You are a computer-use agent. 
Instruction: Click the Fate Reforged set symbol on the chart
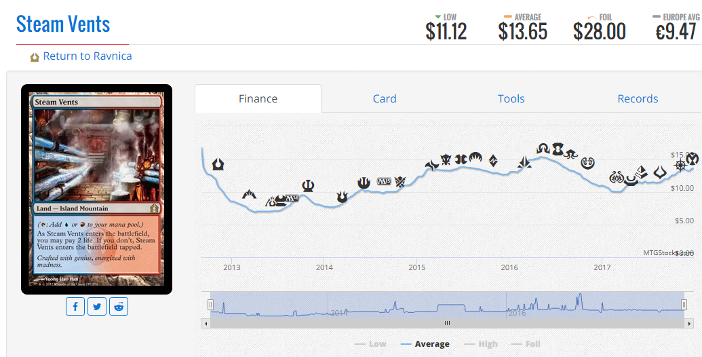[x=431, y=165]
